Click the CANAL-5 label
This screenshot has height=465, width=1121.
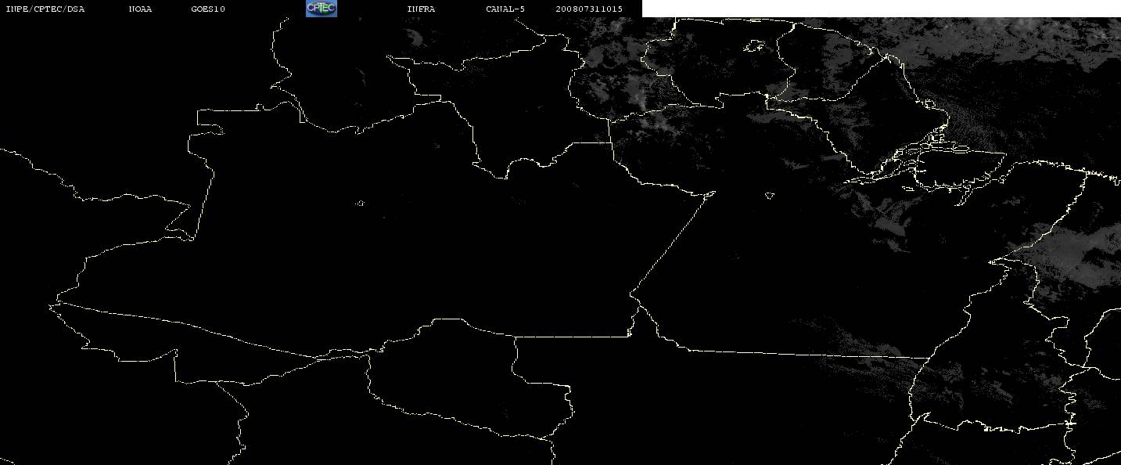pyautogui.click(x=505, y=9)
